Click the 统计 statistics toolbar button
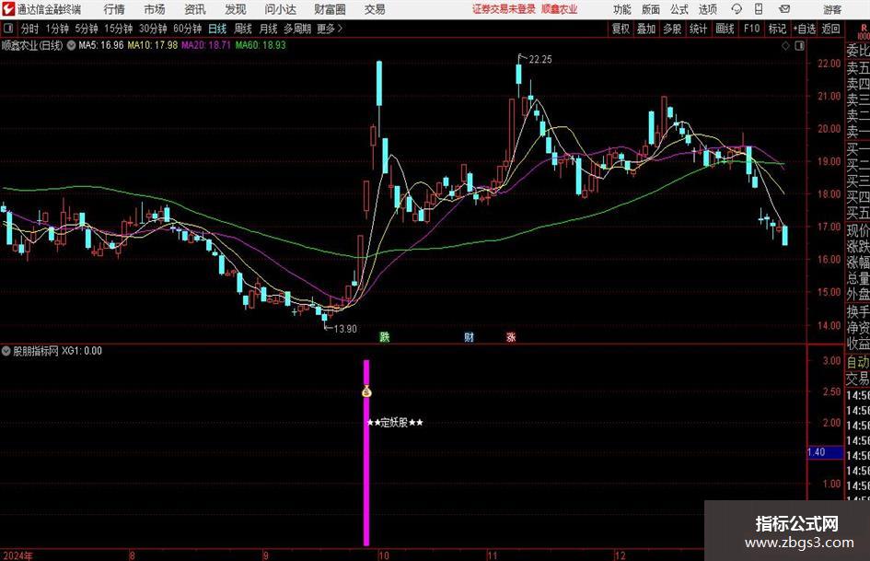Image resolution: width=870 pixels, height=561 pixels. tap(699, 29)
